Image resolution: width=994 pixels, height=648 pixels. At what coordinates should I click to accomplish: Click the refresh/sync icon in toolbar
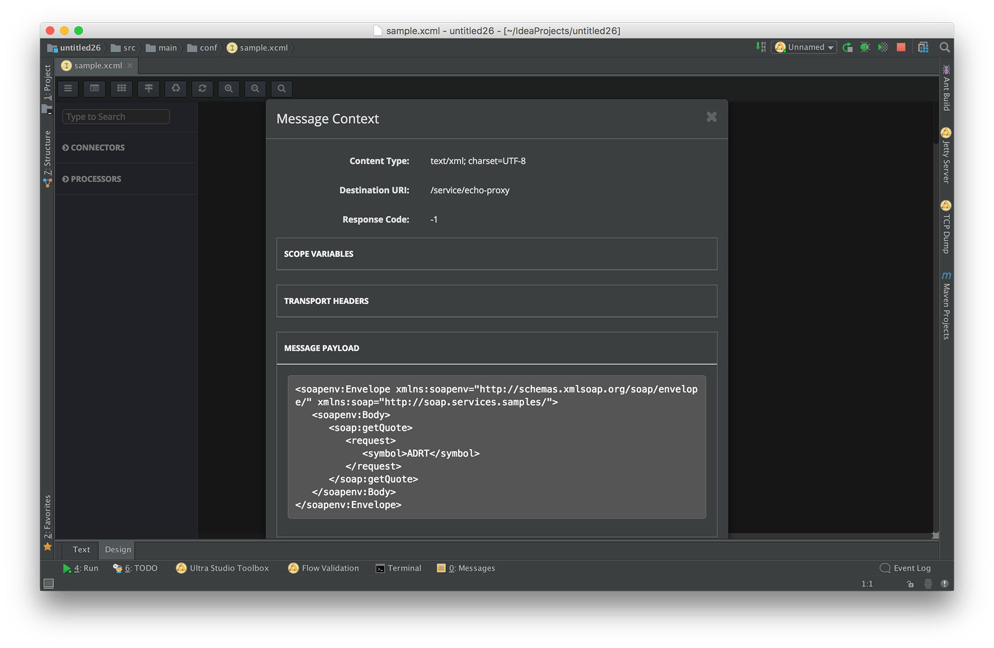click(202, 89)
